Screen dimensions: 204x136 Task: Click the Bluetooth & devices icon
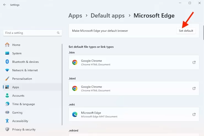[7, 62]
